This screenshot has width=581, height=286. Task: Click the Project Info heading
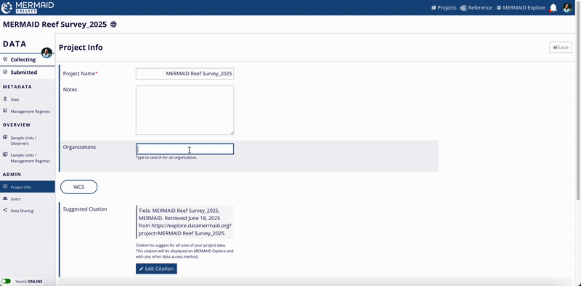pyautogui.click(x=81, y=47)
